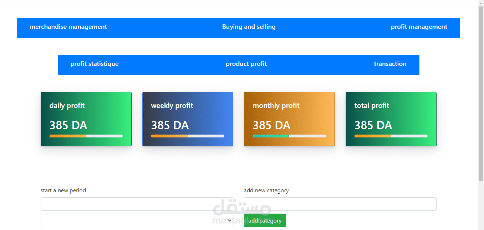The image size is (484, 230).
Task: Click the weekly profit progress bar
Action: point(188,136)
